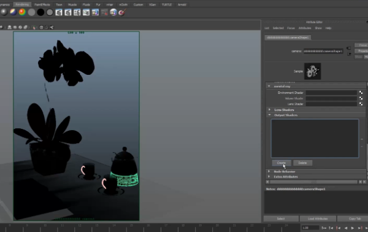Open the Custom shelf tab

coord(138,5)
